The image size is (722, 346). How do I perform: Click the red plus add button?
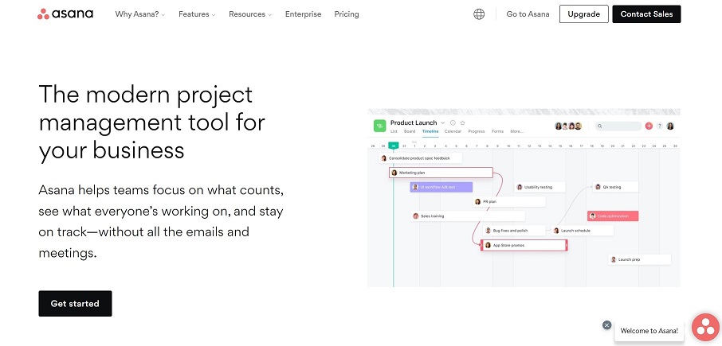[649, 126]
